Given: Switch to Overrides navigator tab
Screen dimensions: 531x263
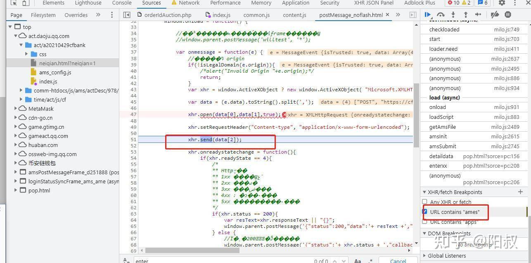Looking at the screenshot, I should 76,15.
